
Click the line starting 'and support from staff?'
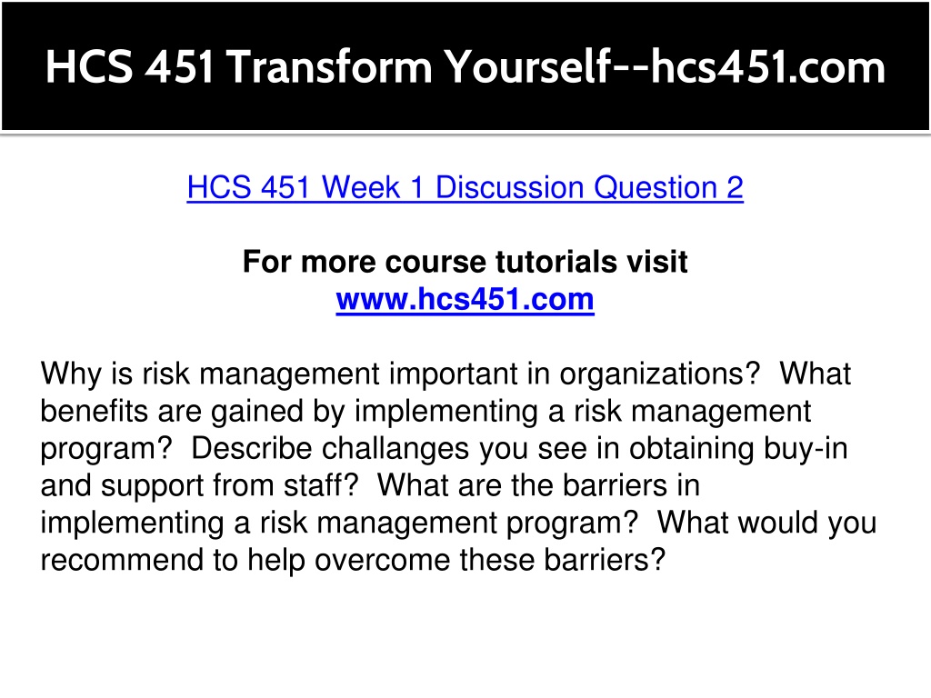pos(370,485)
